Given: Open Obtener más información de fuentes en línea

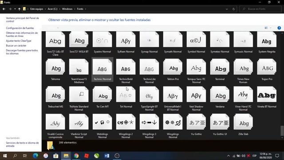Looking at the screenshot, I should [x=22, y=34].
